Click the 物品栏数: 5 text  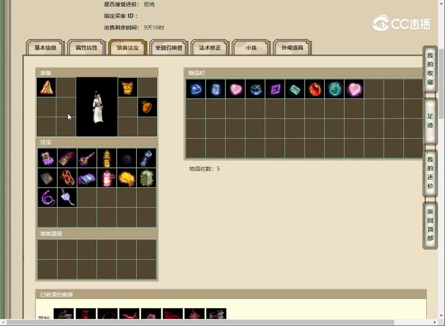click(205, 169)
